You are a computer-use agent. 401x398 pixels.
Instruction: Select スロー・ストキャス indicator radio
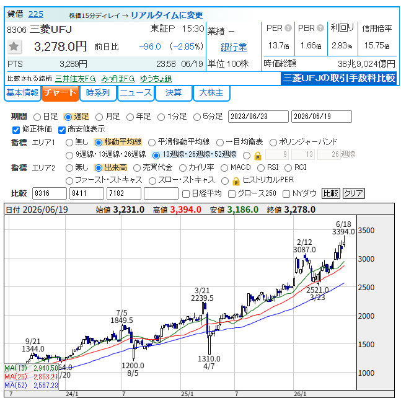coord(152,181)
